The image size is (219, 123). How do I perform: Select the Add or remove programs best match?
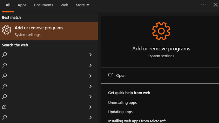(x=49, y=31)
